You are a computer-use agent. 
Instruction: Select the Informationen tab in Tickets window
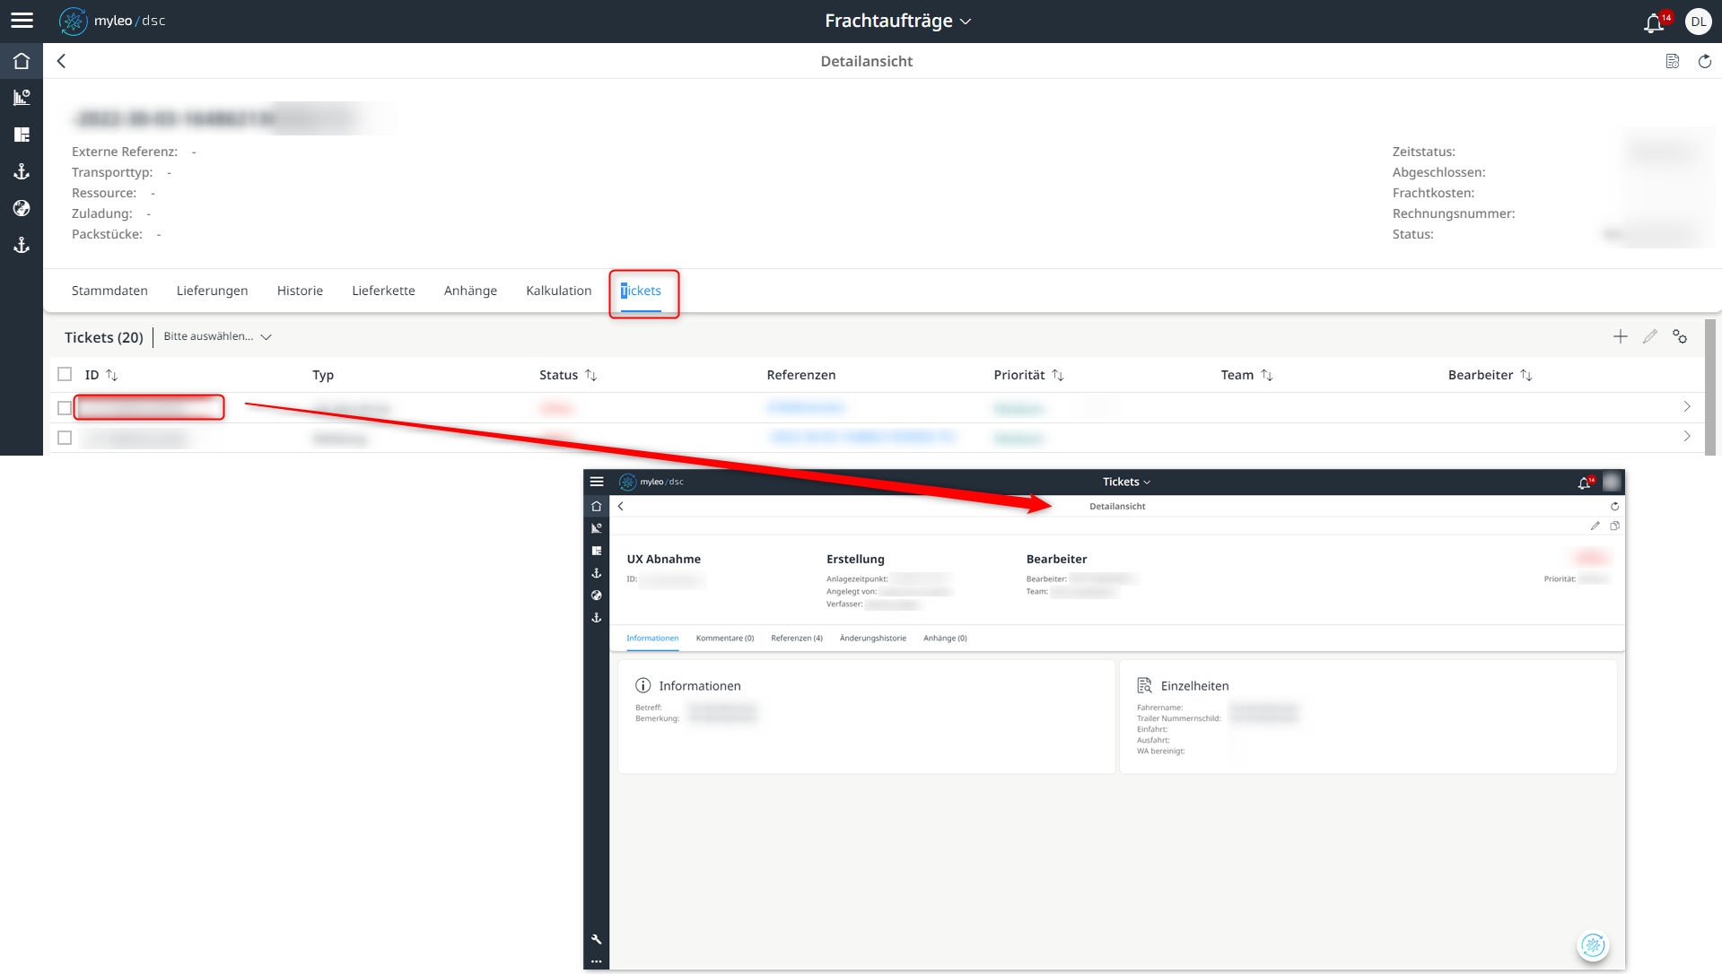coord(652,639)
